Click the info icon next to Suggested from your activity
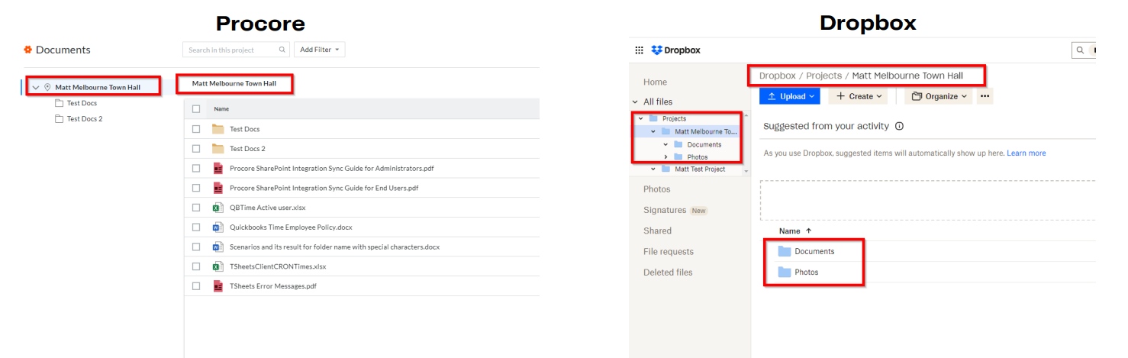The height and width of the screenshot is (358, 1128). pyautogui.click(x=899, y=127)
